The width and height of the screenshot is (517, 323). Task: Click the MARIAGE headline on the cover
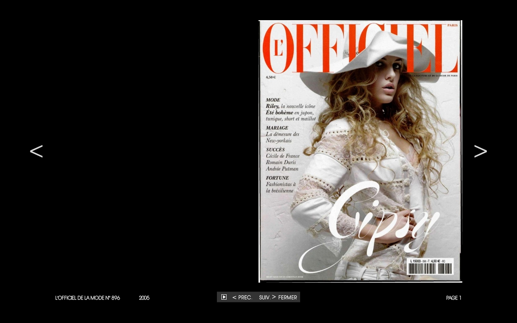point(277,128)
